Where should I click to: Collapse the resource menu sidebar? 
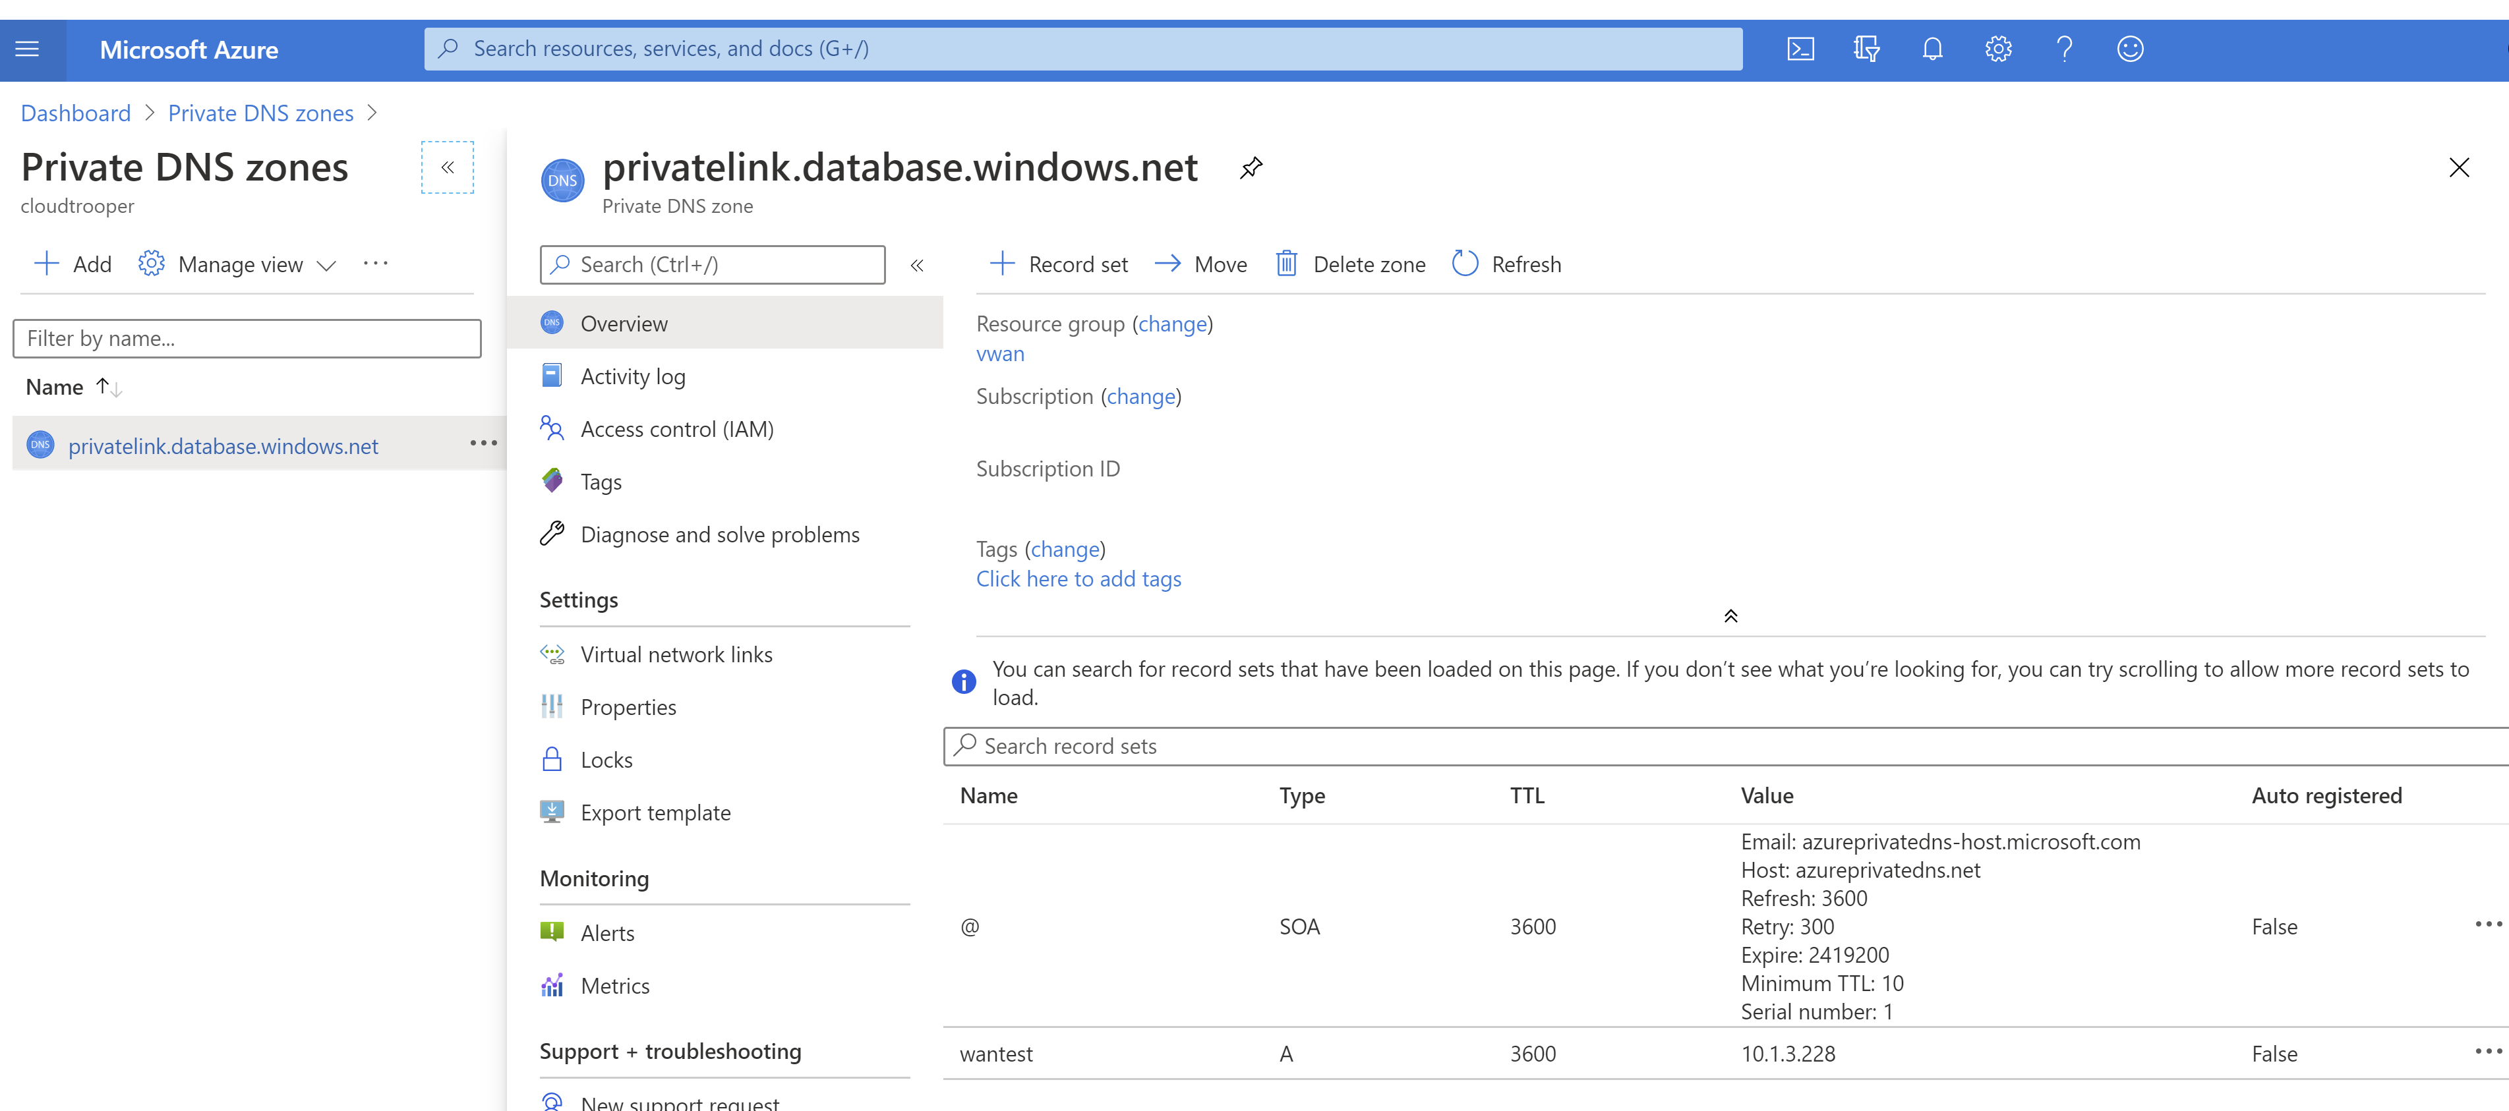[x=916, y=265]
